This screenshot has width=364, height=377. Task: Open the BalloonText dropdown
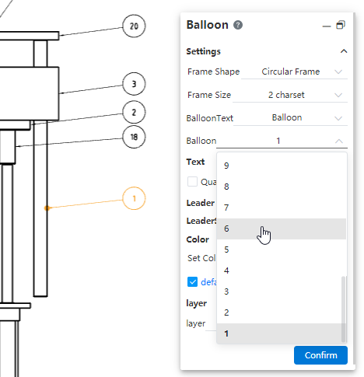pyautogui.click(x=290, y=118)
